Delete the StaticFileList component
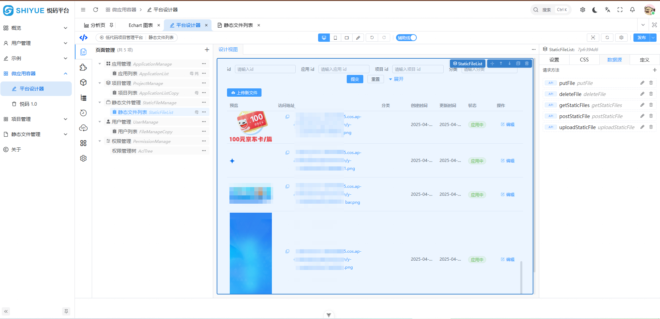Viewport: 660px width, 319px height. point(527,64)
